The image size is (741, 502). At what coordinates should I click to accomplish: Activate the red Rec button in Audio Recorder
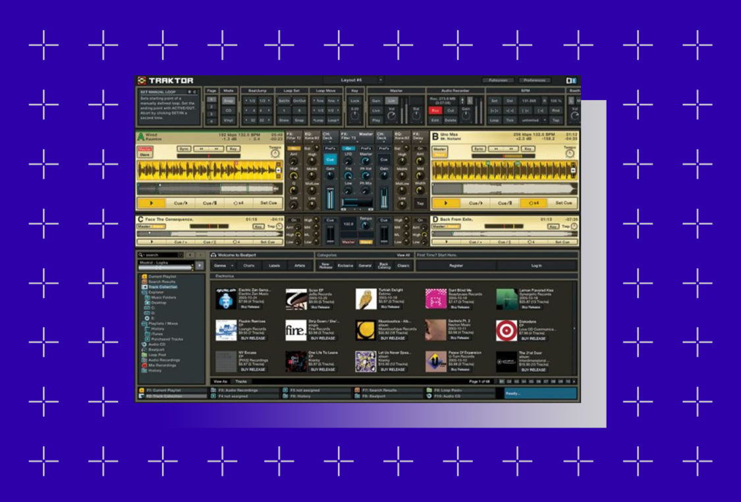click(x=435, y=111)
